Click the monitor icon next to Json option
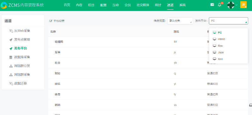This screenshot has height=115, width=252. point(215,52)
